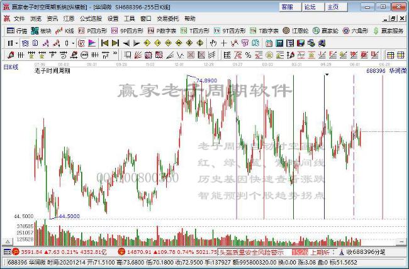Open candlestick style dropdown arrow

(73, 43)
